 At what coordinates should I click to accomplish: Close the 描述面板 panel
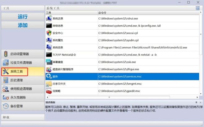(x=201, y=102)
